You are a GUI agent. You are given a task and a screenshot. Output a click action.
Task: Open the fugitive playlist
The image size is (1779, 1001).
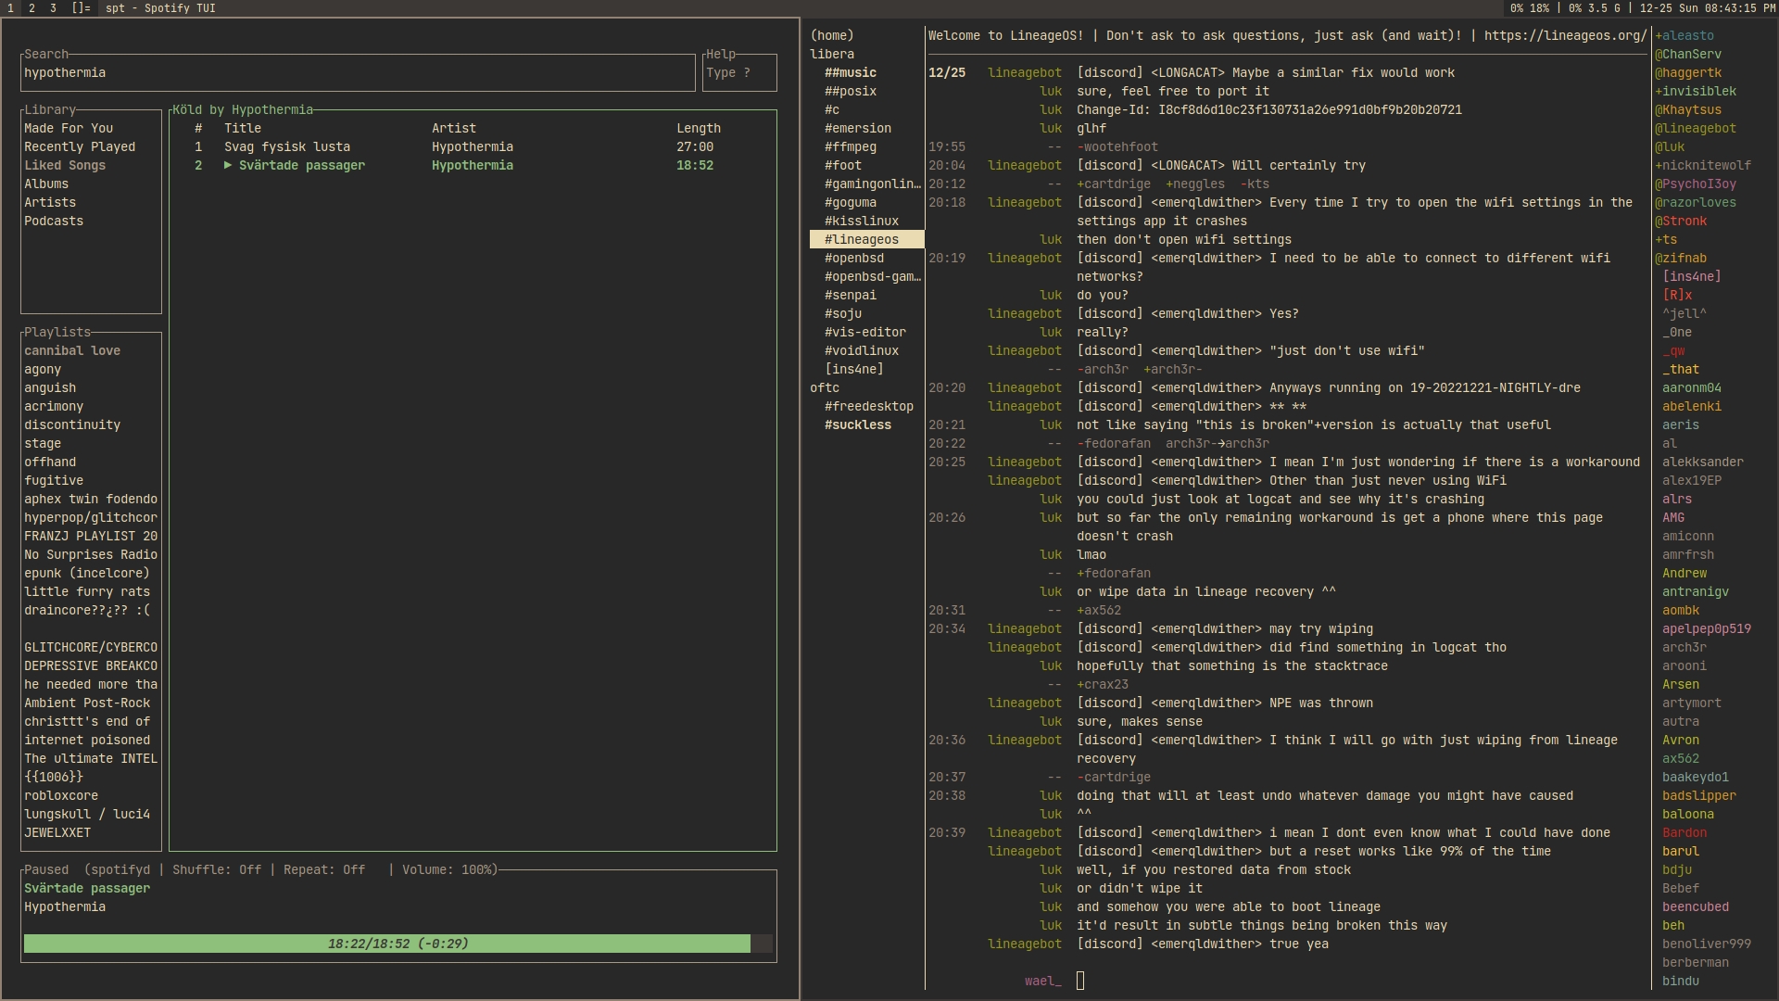[54, 480]
